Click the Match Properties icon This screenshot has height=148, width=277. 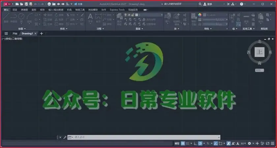point(194,18)
